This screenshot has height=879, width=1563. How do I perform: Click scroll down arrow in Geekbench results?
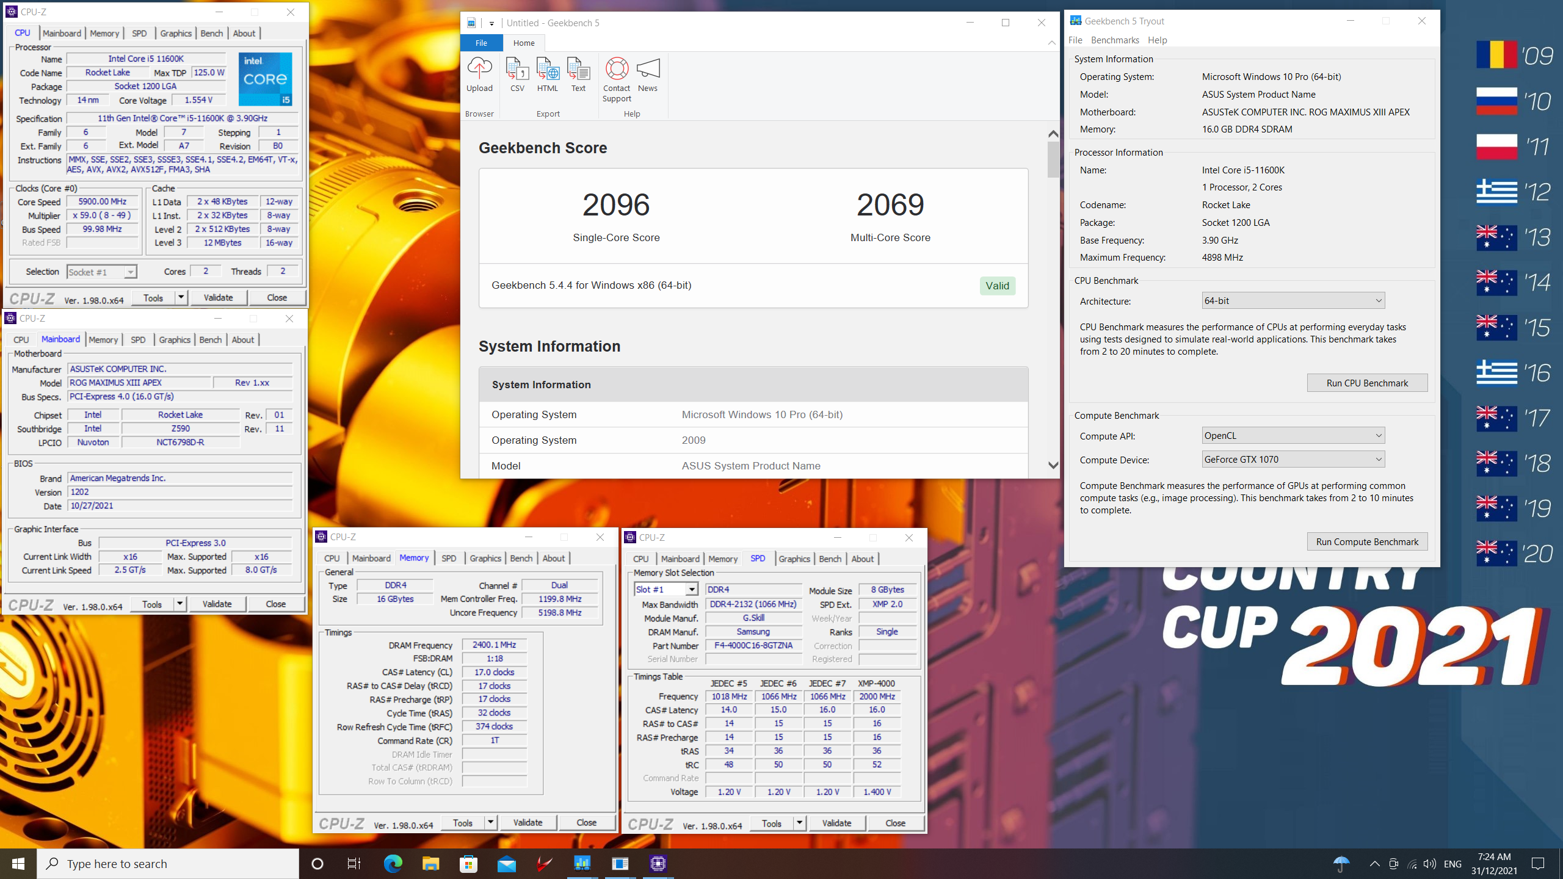pyautogui.click(x=1053, y=465)
